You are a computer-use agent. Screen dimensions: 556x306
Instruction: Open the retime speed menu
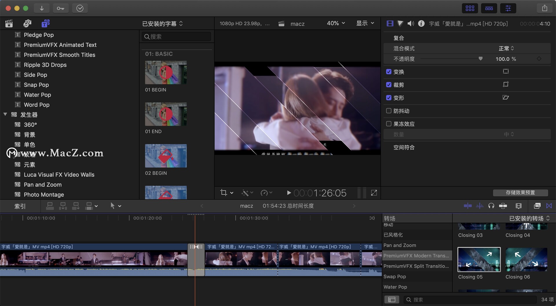click(x=267, y=193)
